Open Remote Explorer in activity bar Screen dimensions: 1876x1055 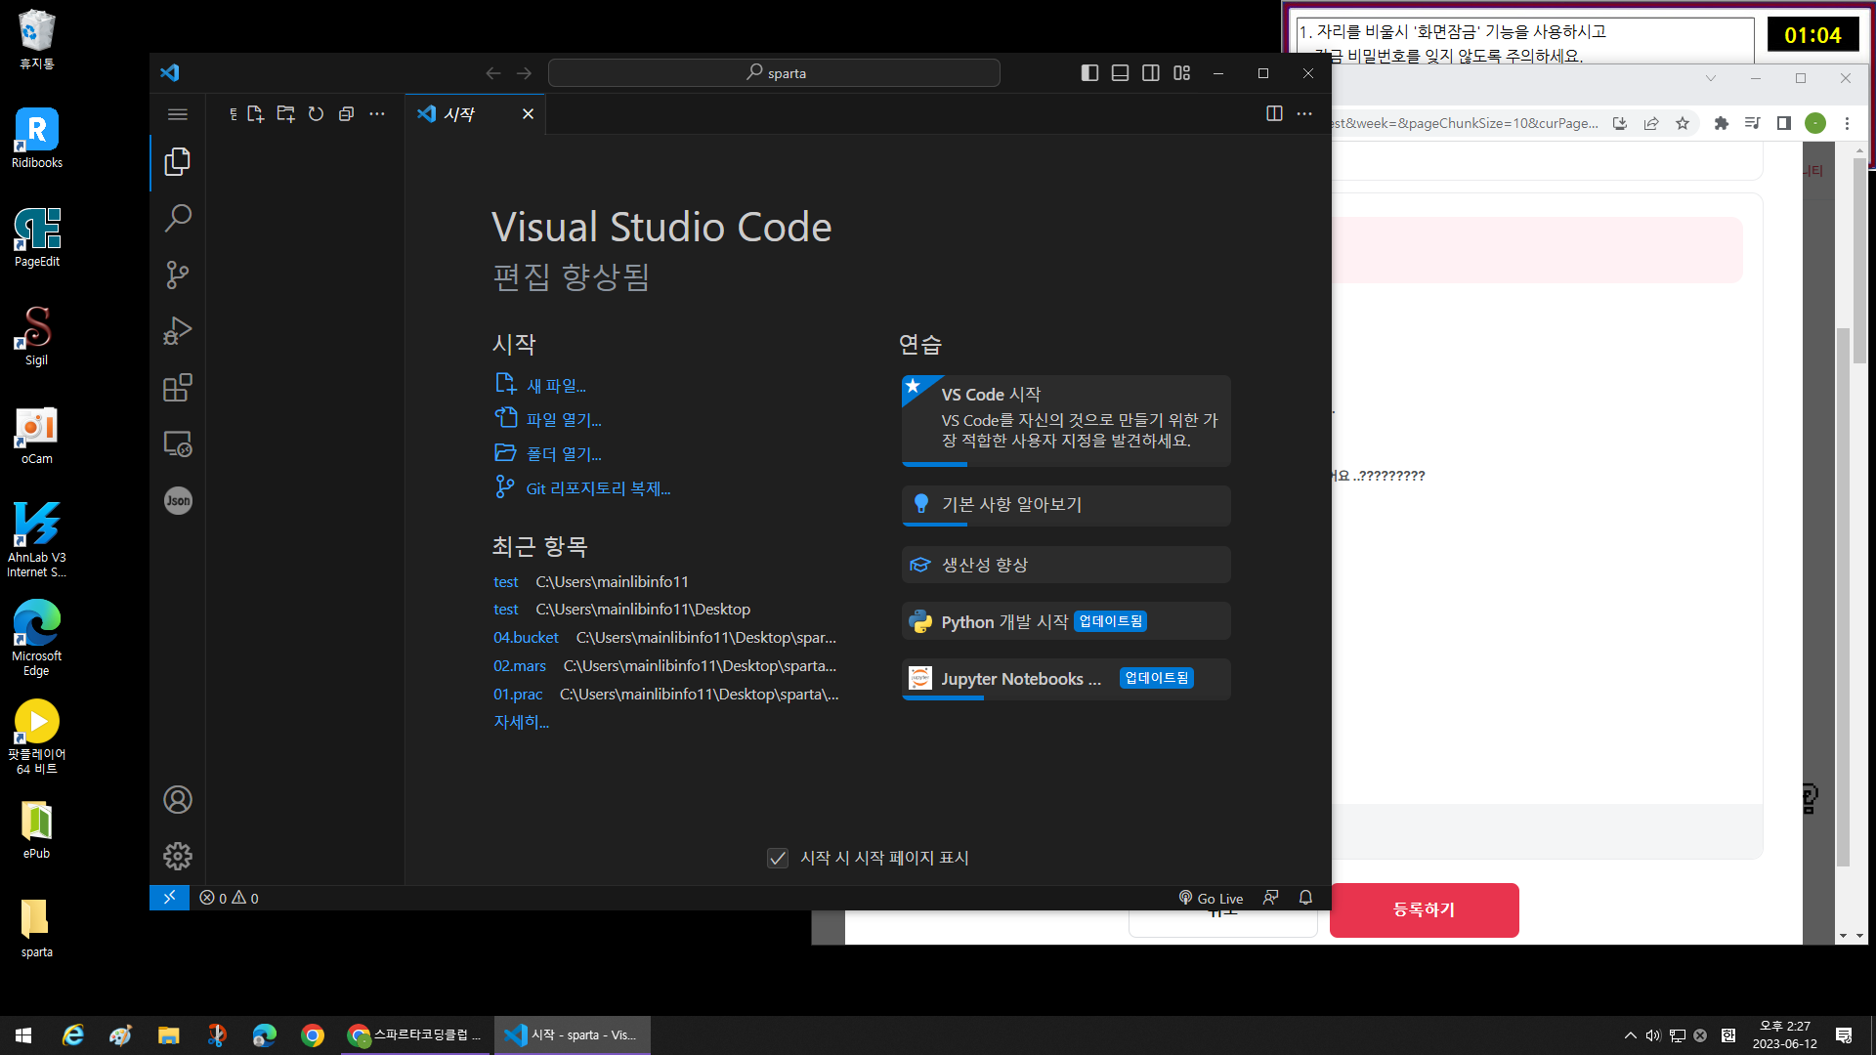[177, 444]
